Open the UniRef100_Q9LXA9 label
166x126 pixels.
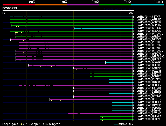(149, 65)
